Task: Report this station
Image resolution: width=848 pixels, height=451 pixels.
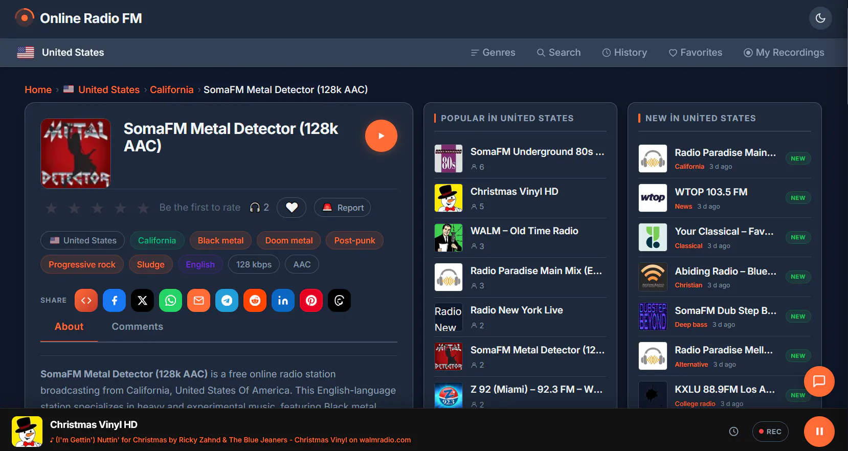Action: [342, 208]
